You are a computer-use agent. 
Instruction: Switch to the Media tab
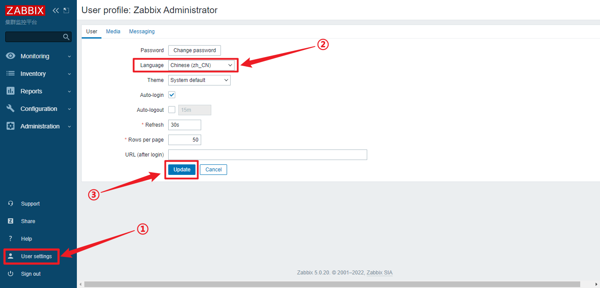[113, 32]
